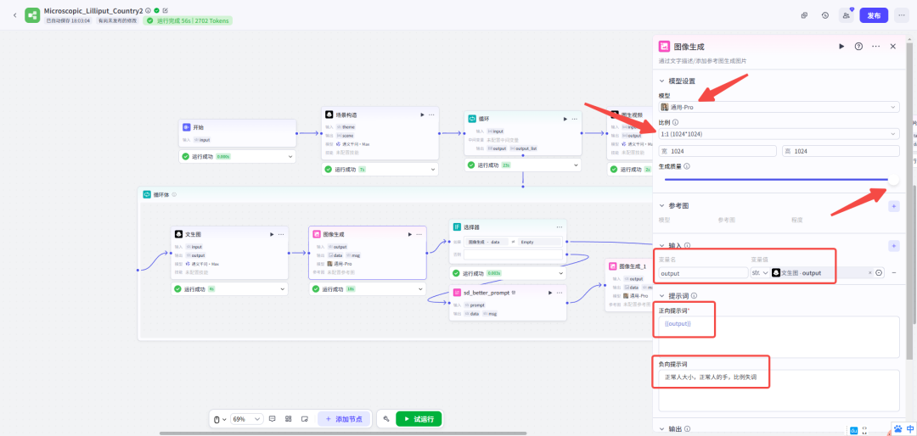Collapse the 输入 section
This screenshot has height=436, width=917.
[x=662, y=246]
